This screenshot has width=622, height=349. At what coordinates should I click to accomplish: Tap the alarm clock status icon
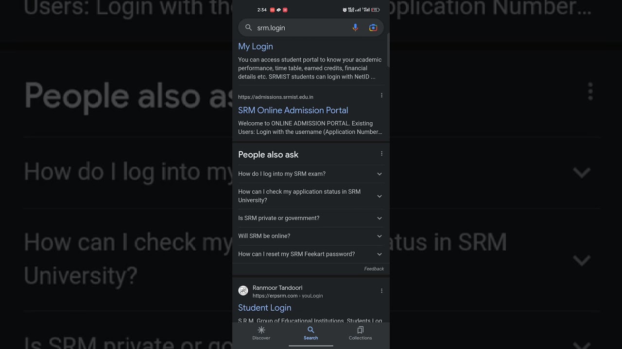tap(345, 10)
